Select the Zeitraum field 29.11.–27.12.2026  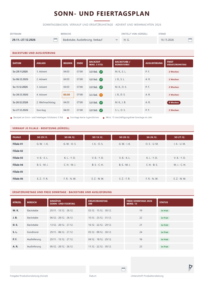(34, 40)
